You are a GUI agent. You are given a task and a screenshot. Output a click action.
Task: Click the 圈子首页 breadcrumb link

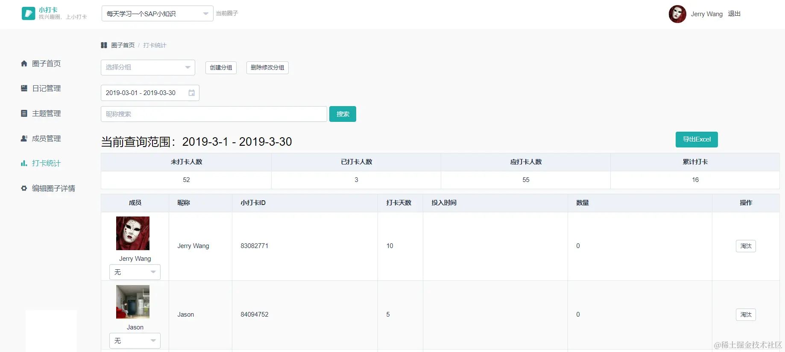123,45
